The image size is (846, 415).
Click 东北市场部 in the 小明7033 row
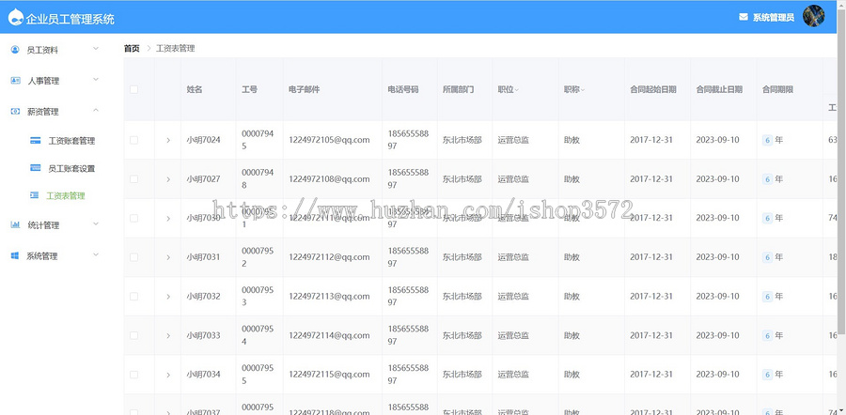(462, 335)
